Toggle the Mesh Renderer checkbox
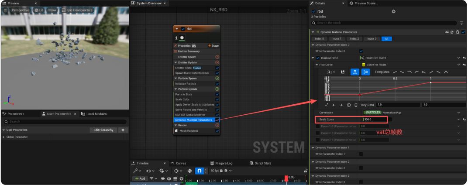The image size is (468, 185). [x=217, y=131]
